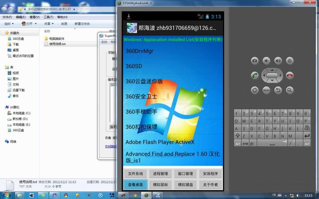Tap the download notification icon in status bar
The image size is (319, 199).
[x=128, y=16]
